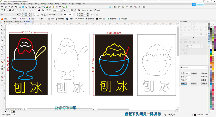Image resolution: width=216 pixels, height=117 pixels.
Task: Uncheck the 标注宽 checkbox
Action: (202, 74)
